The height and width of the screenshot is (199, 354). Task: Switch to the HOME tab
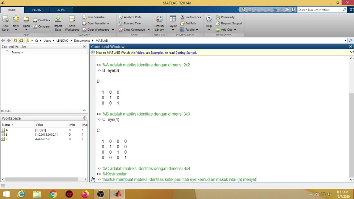point(12,10)
